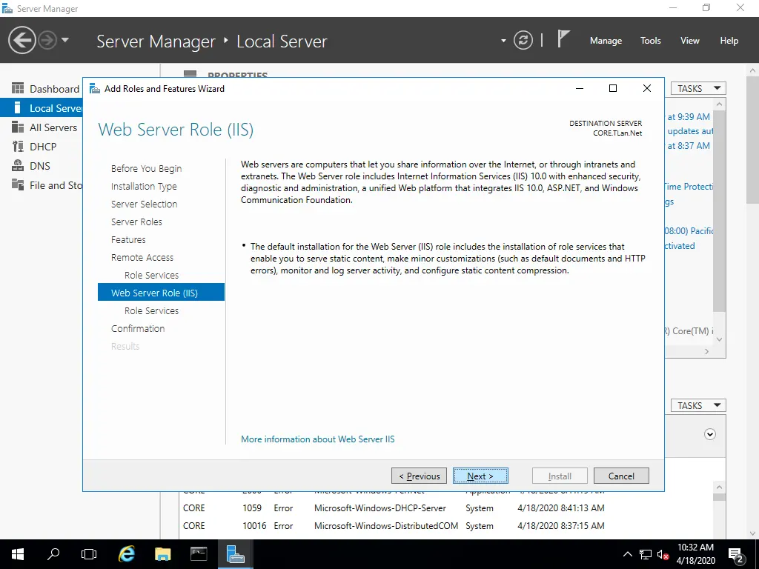This screenshot has height=569, width=759.
Task: Close the Add Roles and Features Wizard
Action: pyautogui.click(x=646, y=88)
